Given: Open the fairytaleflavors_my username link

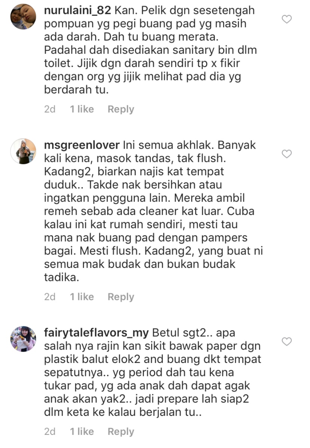Looking at the screenshot, I should coord(96,333).
